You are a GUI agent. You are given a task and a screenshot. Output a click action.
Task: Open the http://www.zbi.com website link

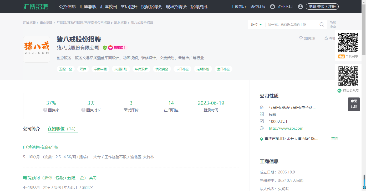point(286,128)
